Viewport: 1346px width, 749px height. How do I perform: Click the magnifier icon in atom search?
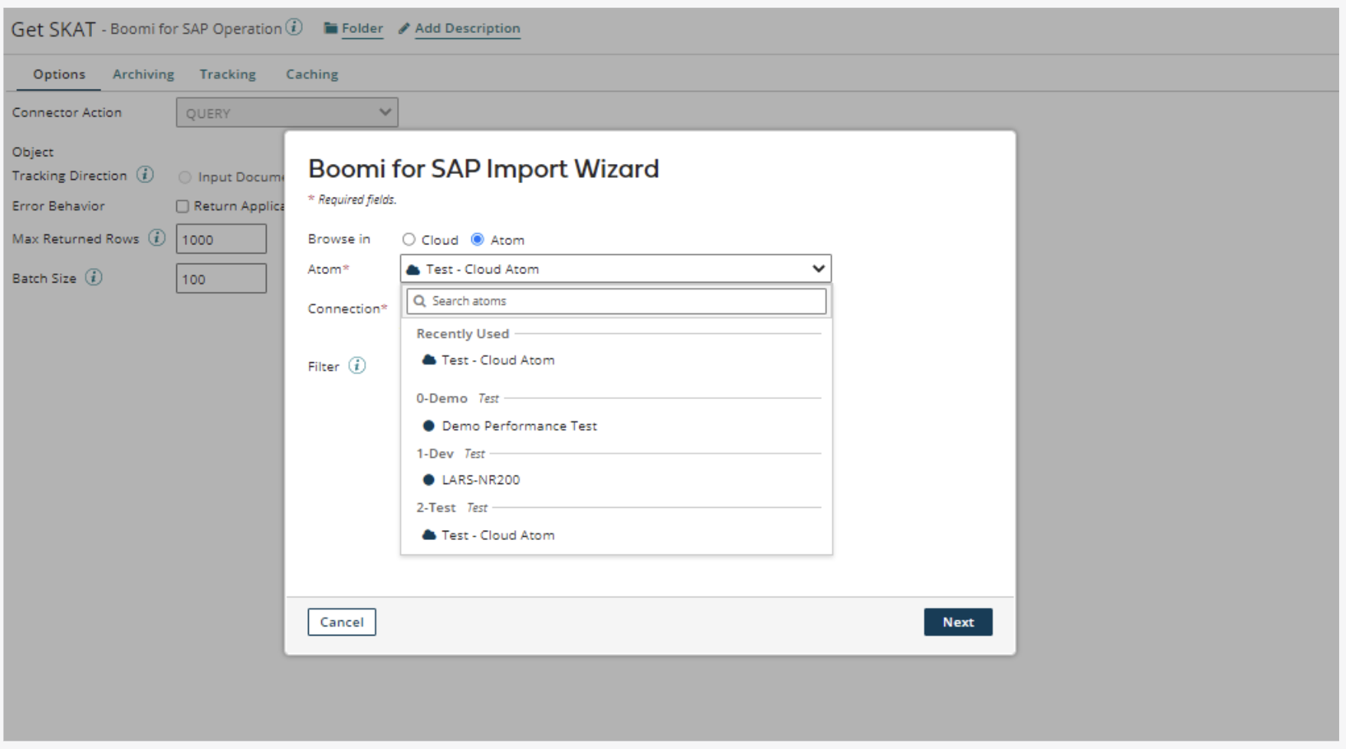[420, 301]
